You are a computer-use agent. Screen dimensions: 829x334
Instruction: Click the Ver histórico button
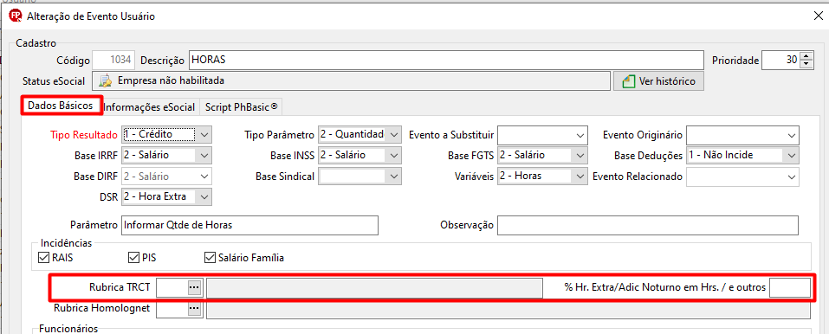click(x=658, y=81)
